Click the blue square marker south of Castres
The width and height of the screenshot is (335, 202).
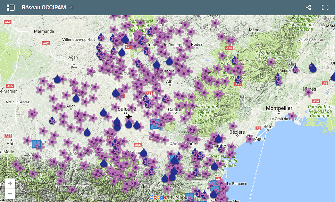[x=156, y=124]
